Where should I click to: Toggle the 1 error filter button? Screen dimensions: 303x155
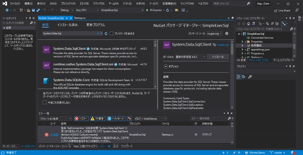[81, 119]
